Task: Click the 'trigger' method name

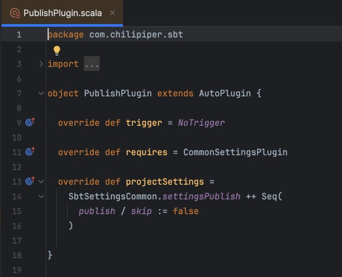Action: 144,123
